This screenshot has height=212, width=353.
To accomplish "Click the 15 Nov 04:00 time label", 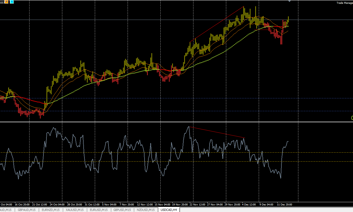I will (x=162, y=204).
